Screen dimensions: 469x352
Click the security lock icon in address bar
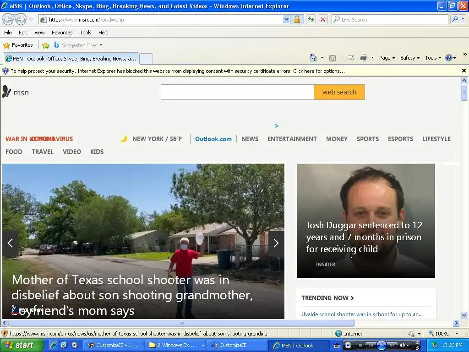coord(297,20)
